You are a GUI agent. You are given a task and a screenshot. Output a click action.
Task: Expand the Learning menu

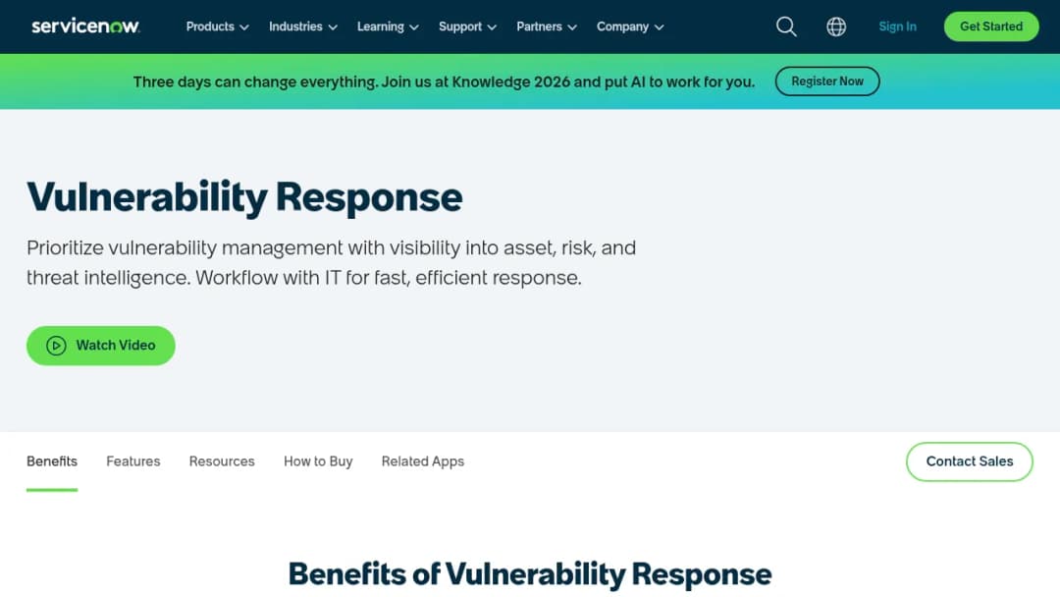388,27
